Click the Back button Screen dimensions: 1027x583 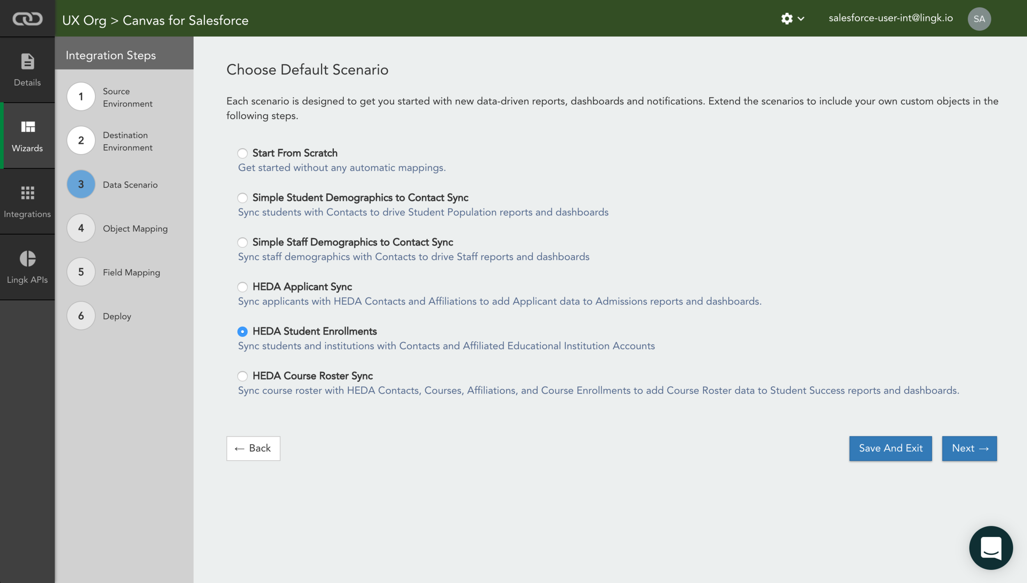[253, 448]
